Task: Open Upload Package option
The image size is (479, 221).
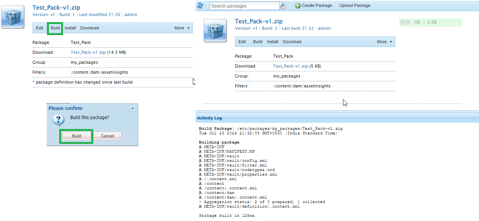Action: pos(354,5)
